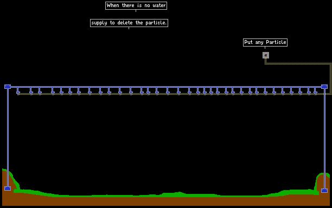Click the brown soil ground layer
The width and height of the screenshot is (332, 208).
click(166, 201)
